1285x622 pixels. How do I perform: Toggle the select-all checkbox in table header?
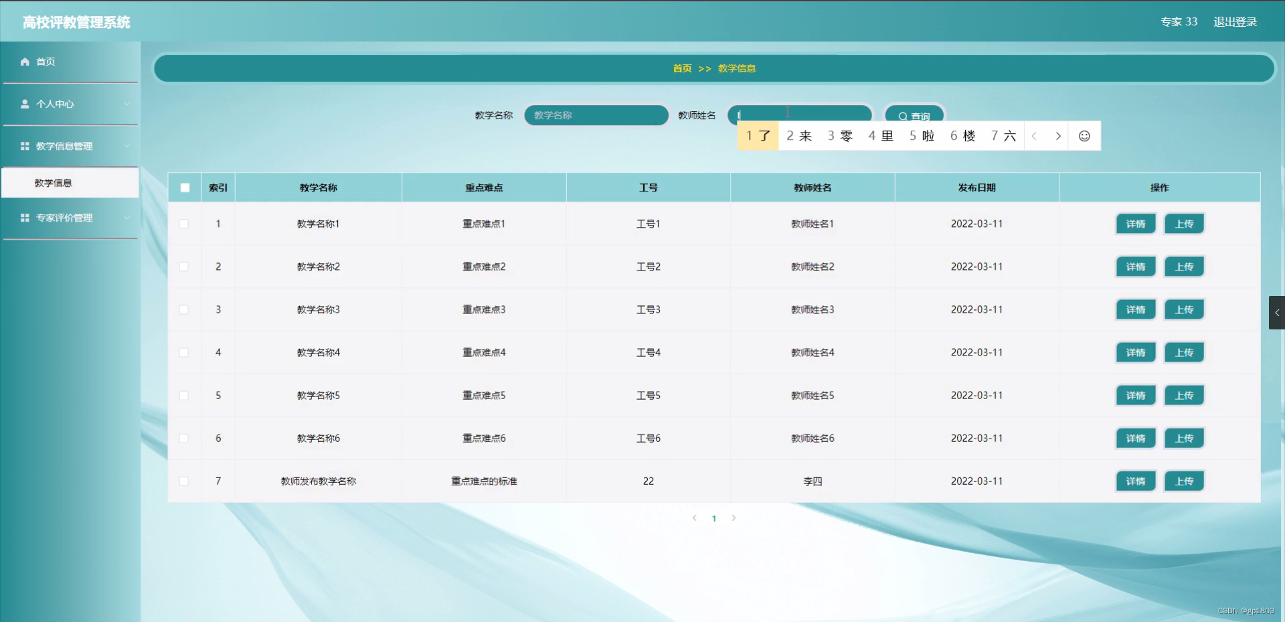coord(185,188)
